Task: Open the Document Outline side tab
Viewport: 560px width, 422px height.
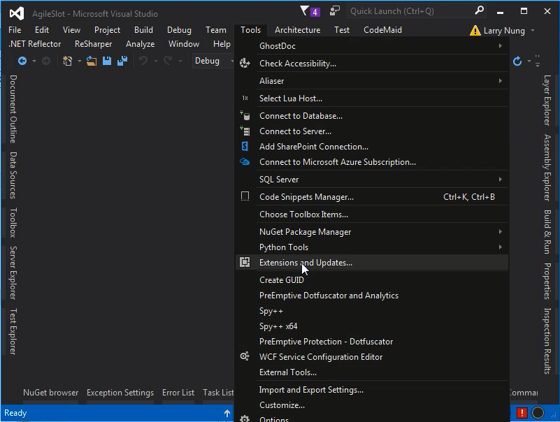Action: (13, 109)
